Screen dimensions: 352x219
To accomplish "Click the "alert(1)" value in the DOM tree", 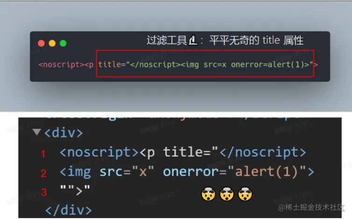I will 267,171.
